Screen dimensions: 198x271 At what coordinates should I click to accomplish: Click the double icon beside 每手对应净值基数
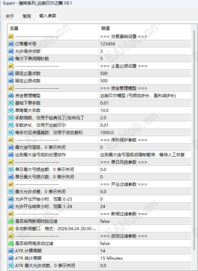tap(11, 133)
